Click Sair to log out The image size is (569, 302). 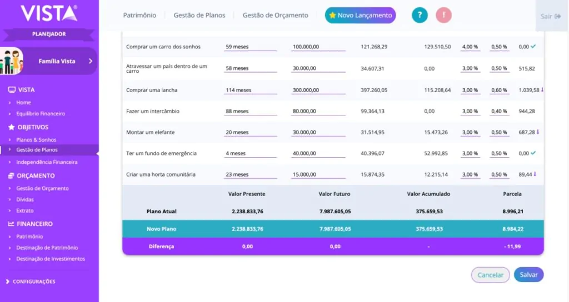(x=550, y=17)
